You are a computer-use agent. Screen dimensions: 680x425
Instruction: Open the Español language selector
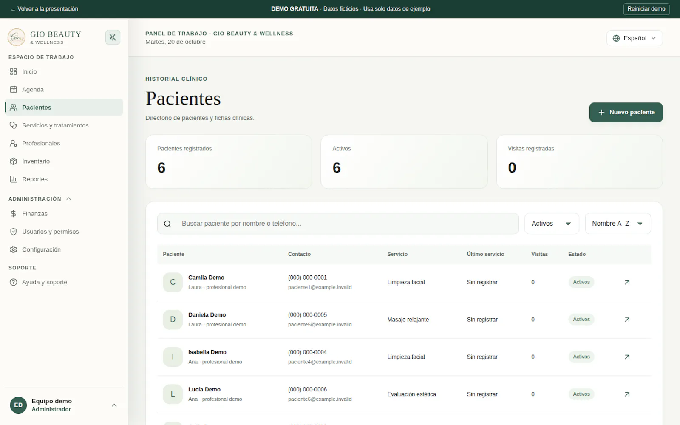635,38
